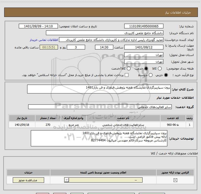Open the license status dropdown
Screen dimensions: 201x194
(103, 180)
